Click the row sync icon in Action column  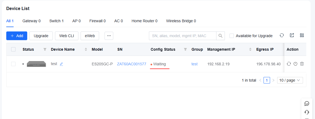pos(289,64)
